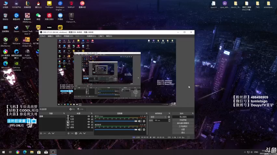Open the transition properties gear icon
This screenshot has height=155, width=277.
click(169, 117)
